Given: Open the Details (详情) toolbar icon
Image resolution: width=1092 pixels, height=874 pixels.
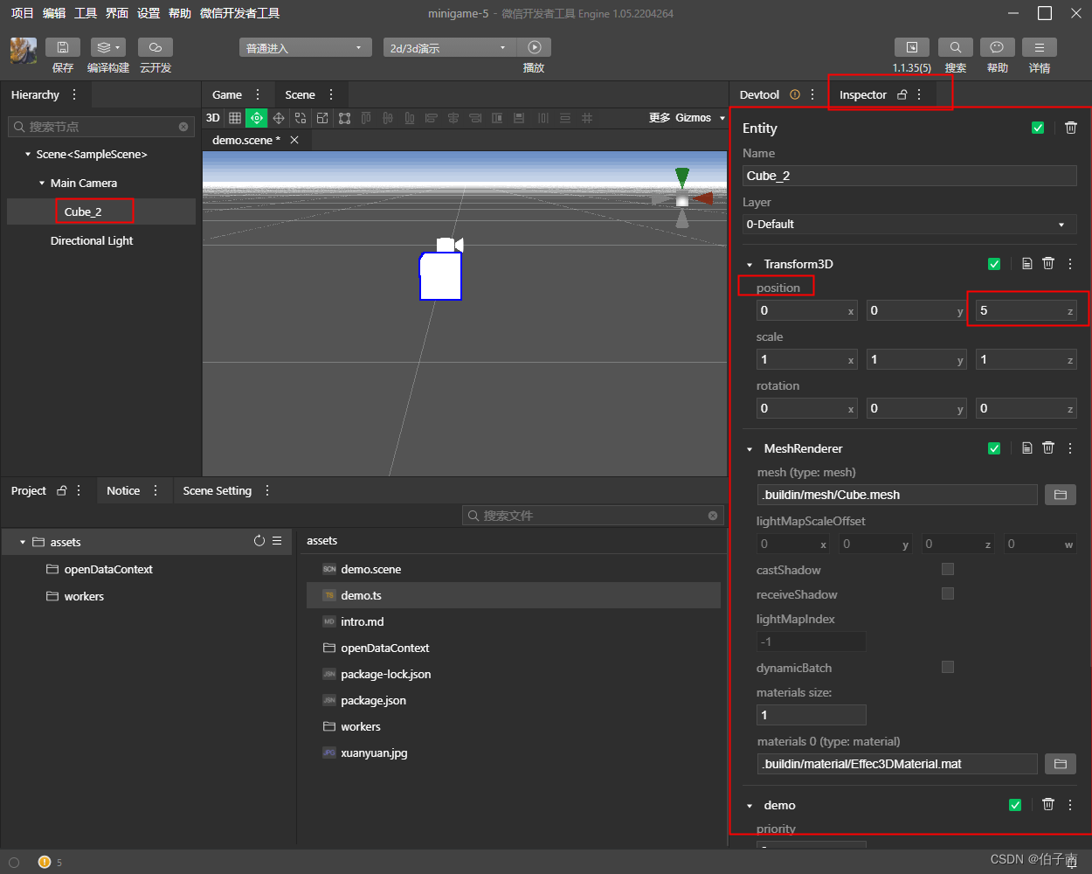Looking at the screenshot, I should (1040, 47).
